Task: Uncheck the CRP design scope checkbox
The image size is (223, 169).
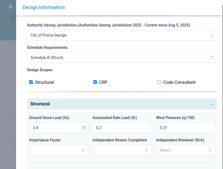Action: point(95,82)
